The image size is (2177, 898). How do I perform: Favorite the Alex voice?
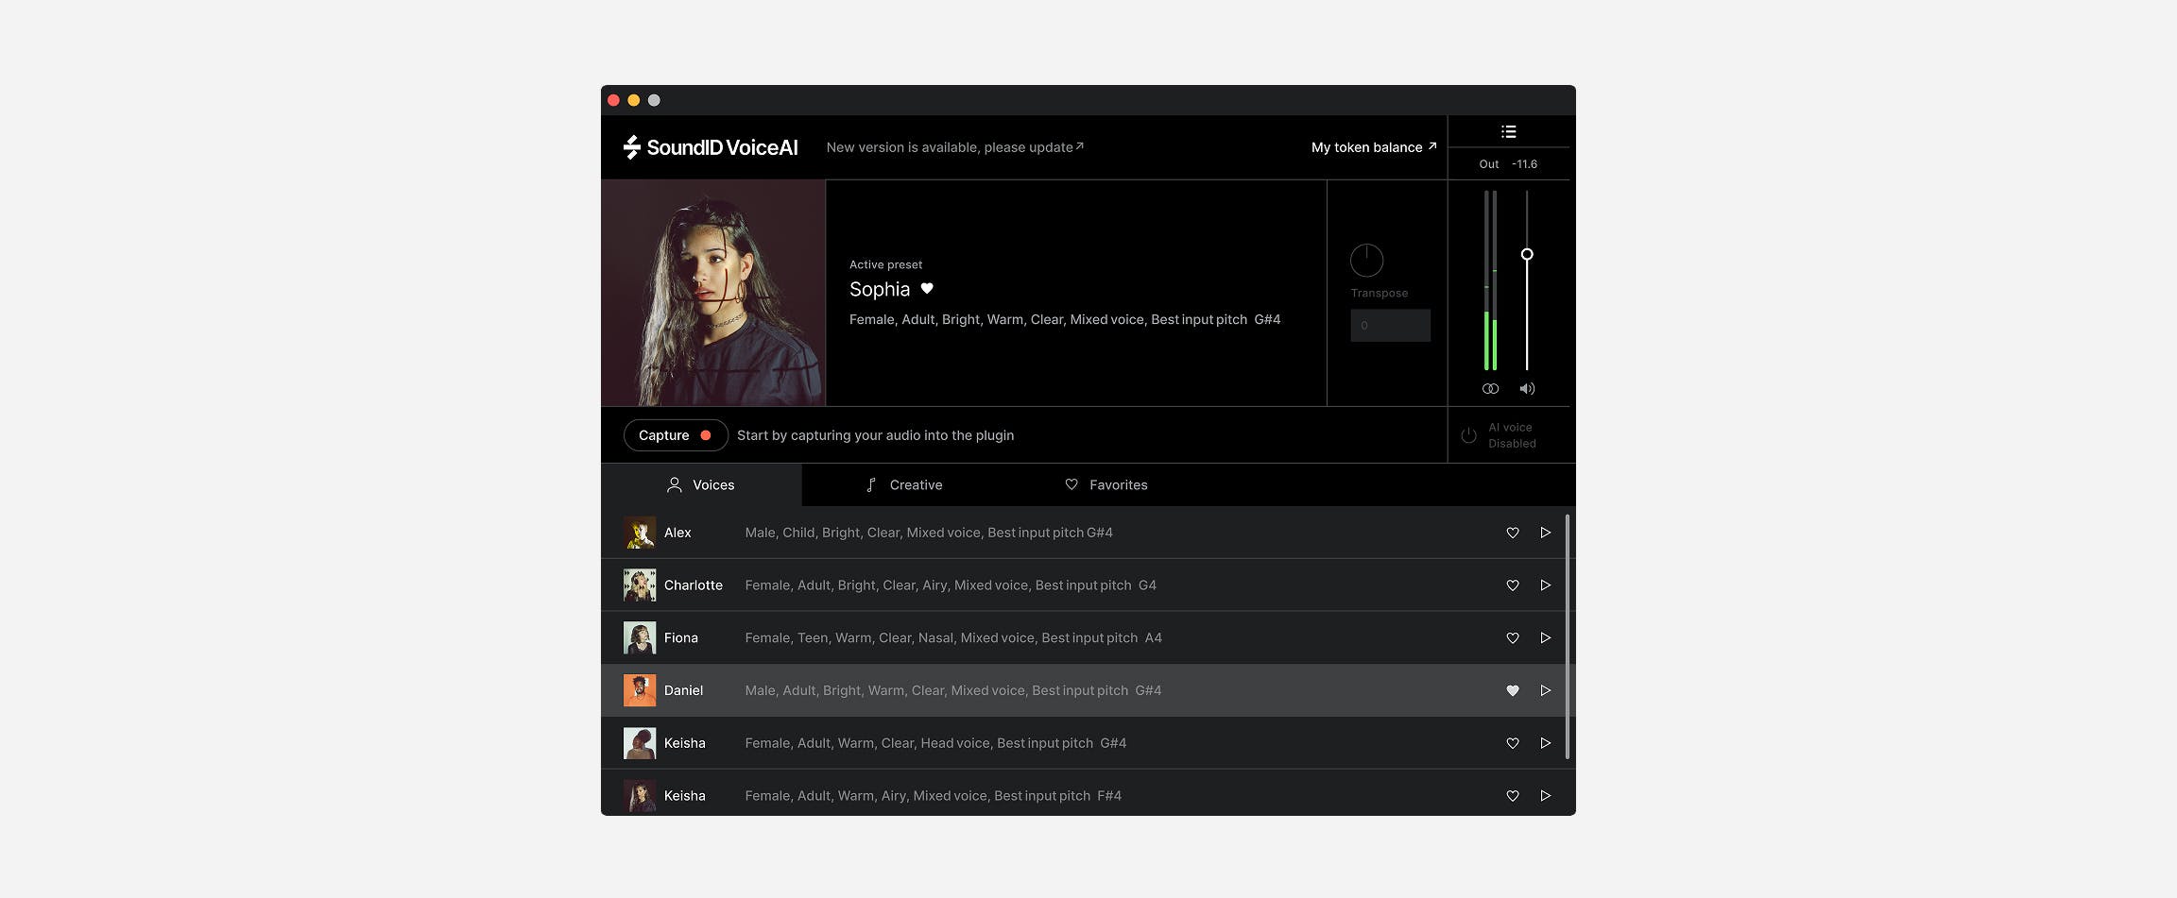pyautogui.click(x=1512, y=533)
